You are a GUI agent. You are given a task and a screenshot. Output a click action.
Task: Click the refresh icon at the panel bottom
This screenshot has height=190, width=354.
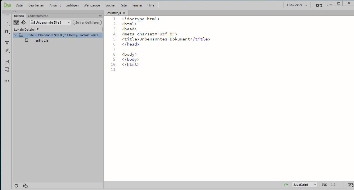(16, 186)
